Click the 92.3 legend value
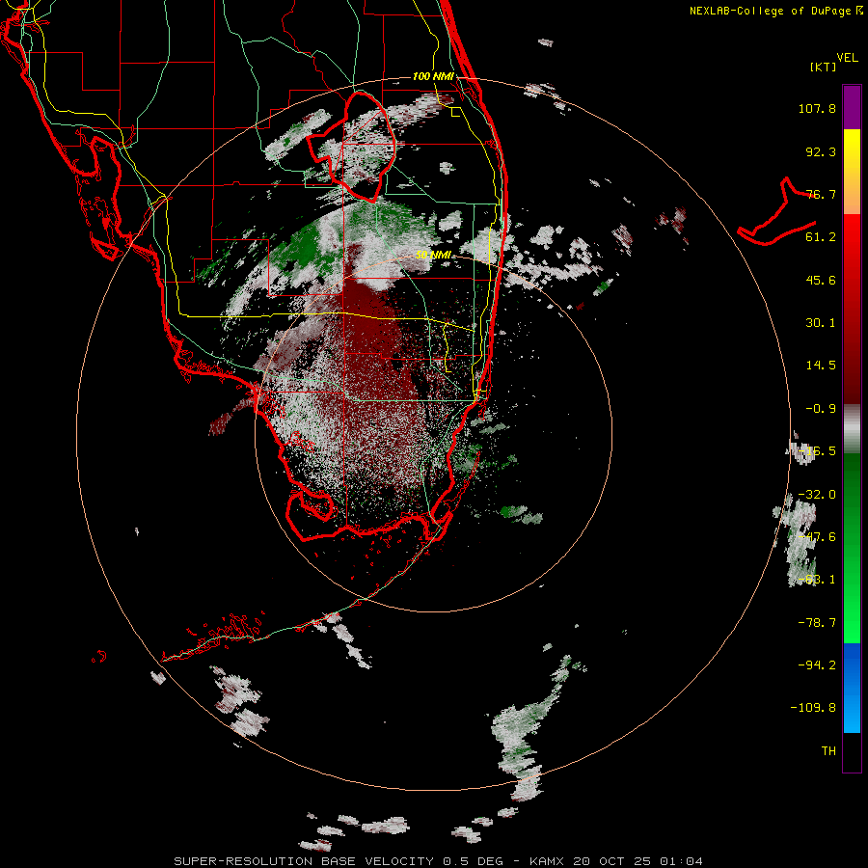The image size is (868, 868). tap(821, 151)
